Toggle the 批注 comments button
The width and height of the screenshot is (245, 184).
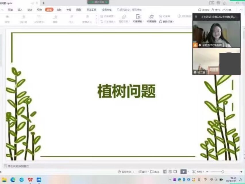tap(155, 172)
